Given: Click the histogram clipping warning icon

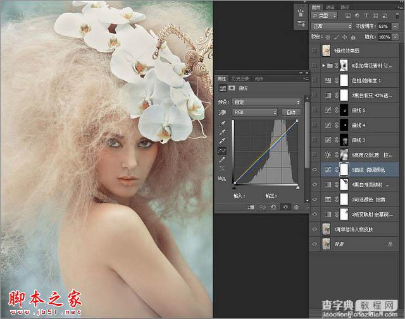Looking at the screenshot, I should point(222,178).
